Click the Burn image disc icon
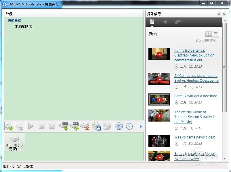231x172 pixels. 107,126
